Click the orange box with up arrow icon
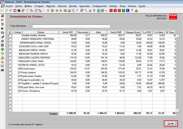 pyautogui.click(x=136, y=11)
